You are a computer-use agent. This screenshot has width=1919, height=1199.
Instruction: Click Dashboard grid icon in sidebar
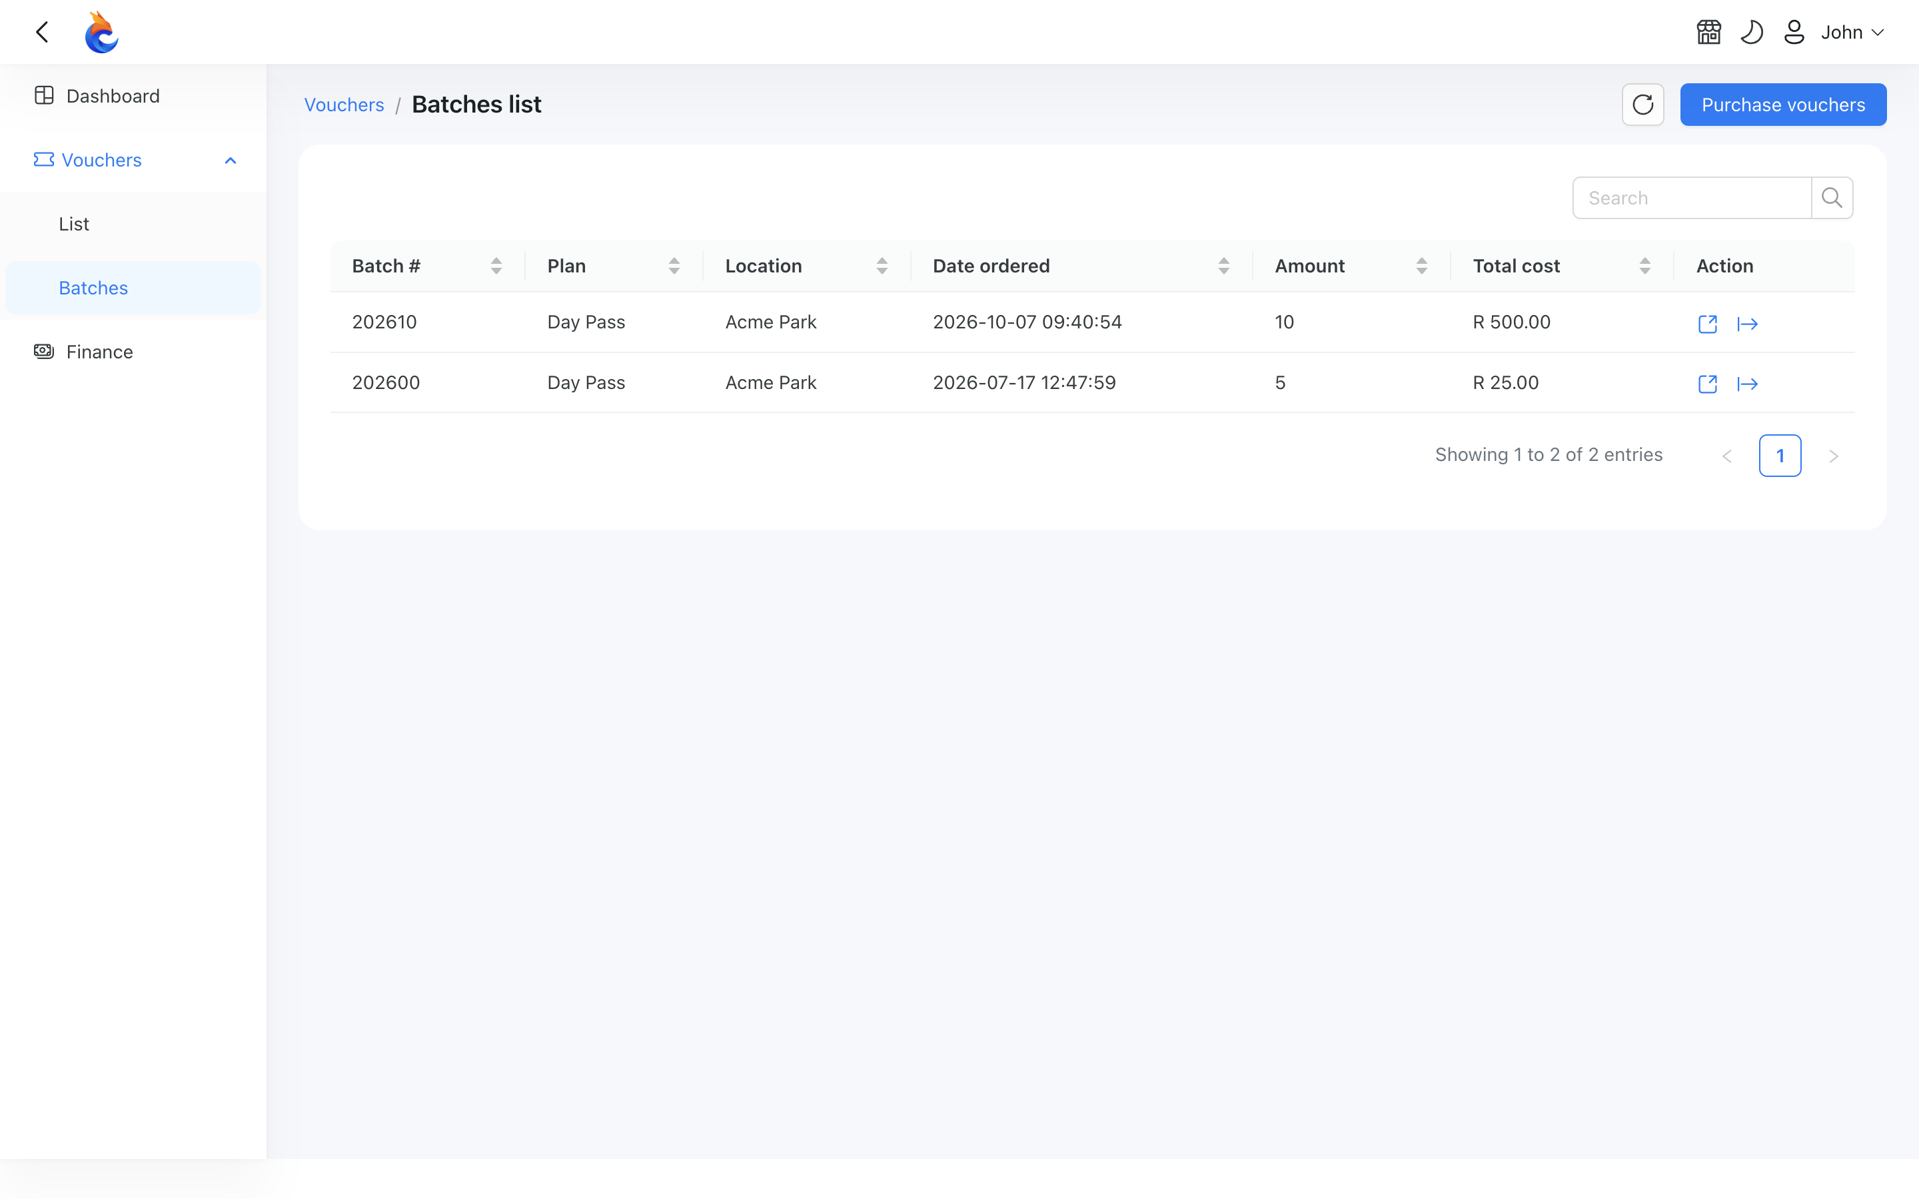(x=45, y=95)
